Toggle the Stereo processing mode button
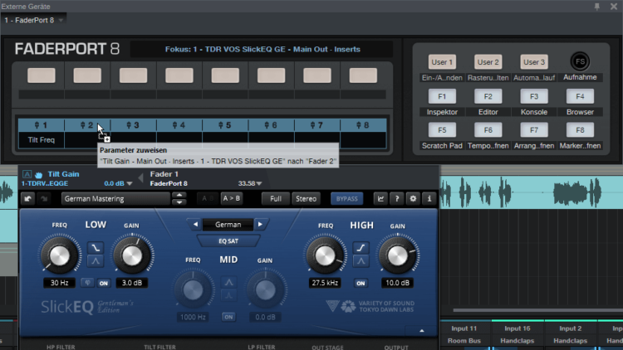The width and height of the screenshot is (623, 350). click(x=306, y=199)
